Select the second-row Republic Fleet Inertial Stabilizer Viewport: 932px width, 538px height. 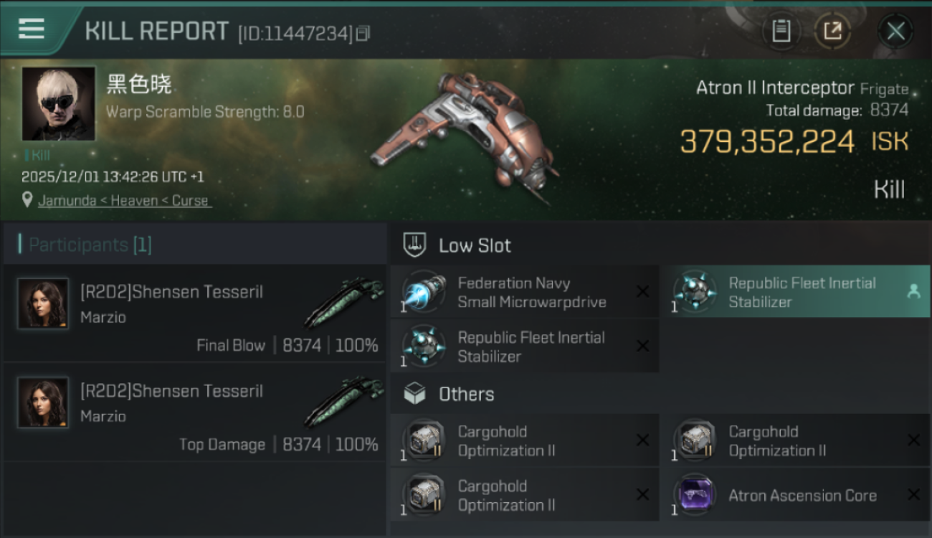coord(531,346)
